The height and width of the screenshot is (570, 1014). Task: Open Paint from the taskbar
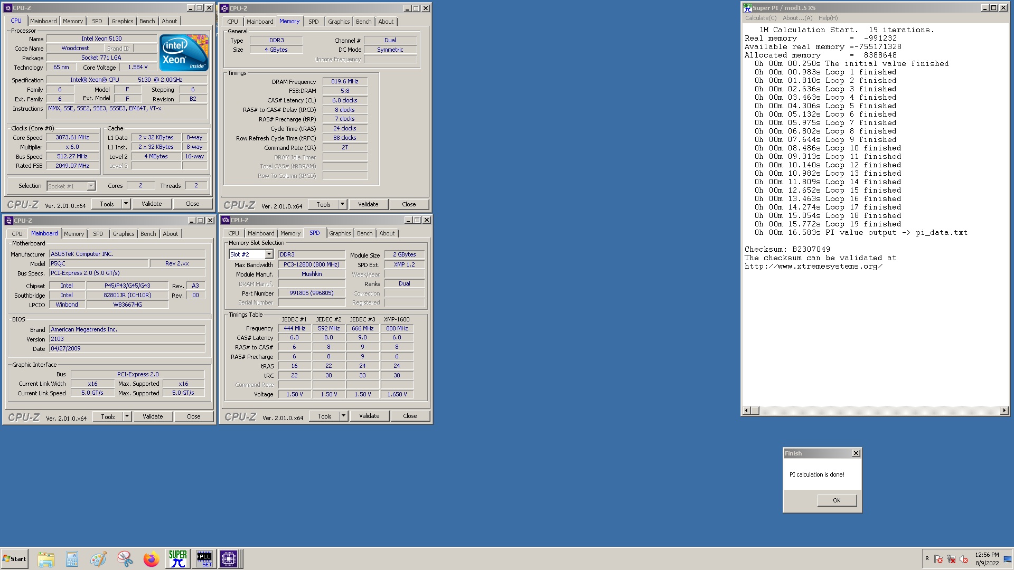(98, 559)
